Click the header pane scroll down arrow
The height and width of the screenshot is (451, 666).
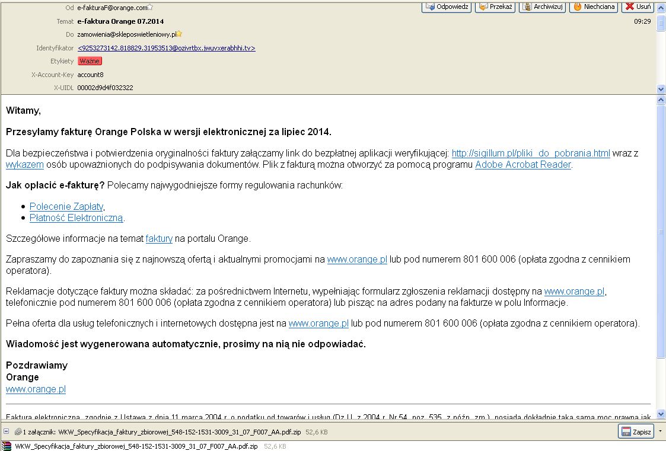tap(661, 89)
